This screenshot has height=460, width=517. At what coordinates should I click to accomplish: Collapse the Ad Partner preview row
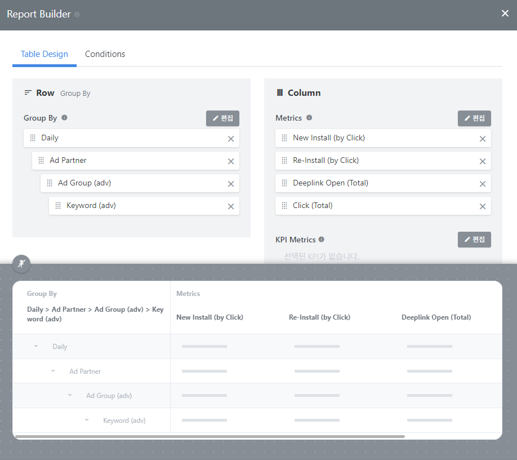(x=53, y=370)
